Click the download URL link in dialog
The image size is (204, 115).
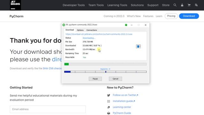(x=99, y=34)
